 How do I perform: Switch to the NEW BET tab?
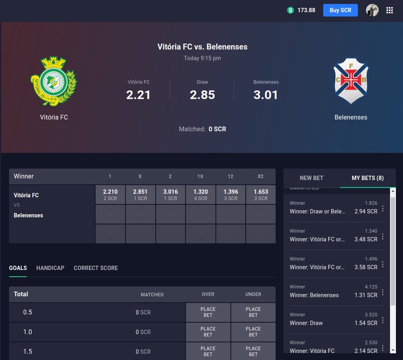311,178
